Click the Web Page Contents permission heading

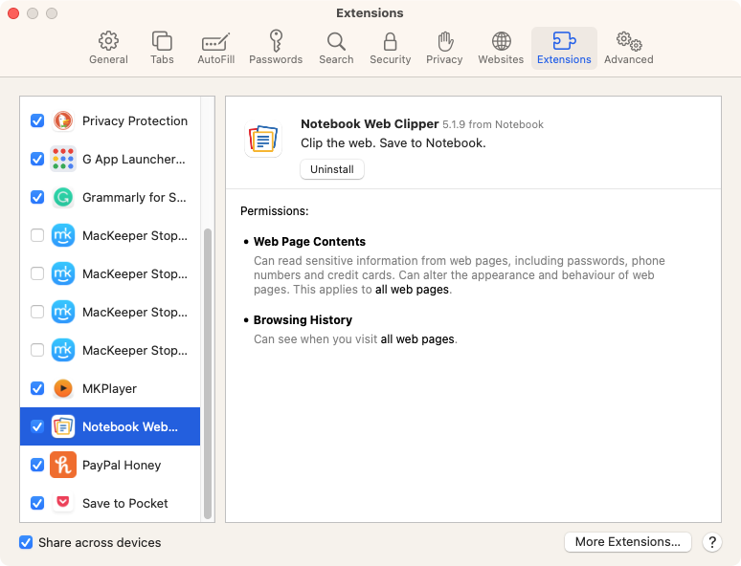pos(309,242)
